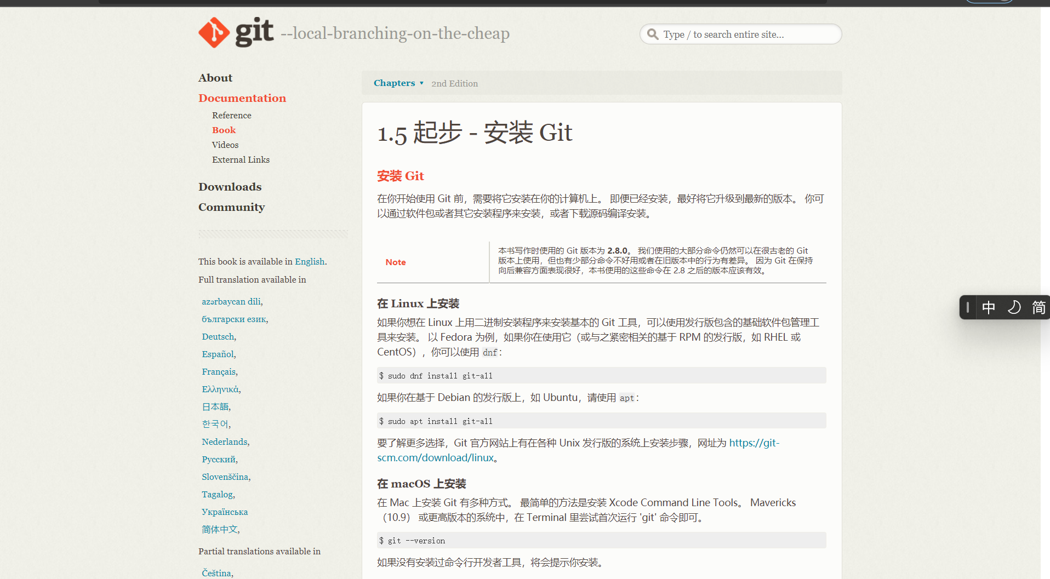
Task: Switch to the Español translation
Action: pyautogui.click(x=218, y=354)
